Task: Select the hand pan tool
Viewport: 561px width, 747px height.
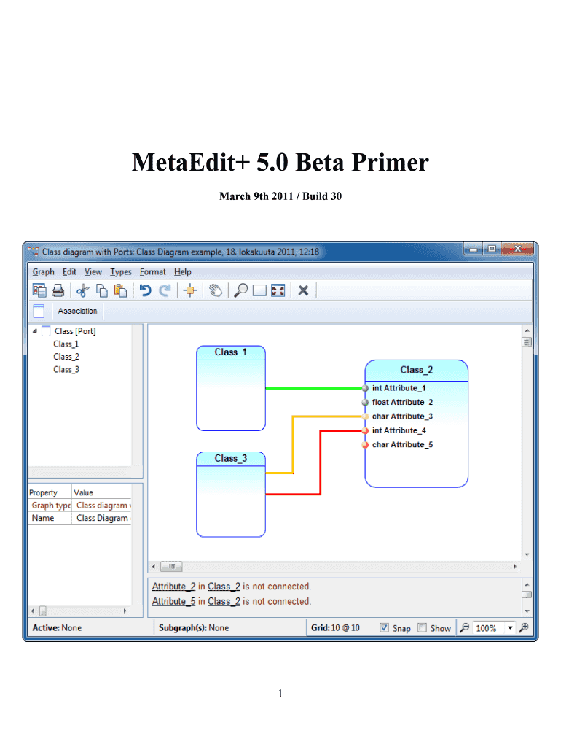Action: pos(215,290)
